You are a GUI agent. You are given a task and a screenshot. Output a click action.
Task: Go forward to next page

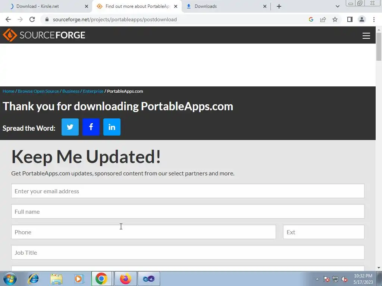click(x=20, y=19)
